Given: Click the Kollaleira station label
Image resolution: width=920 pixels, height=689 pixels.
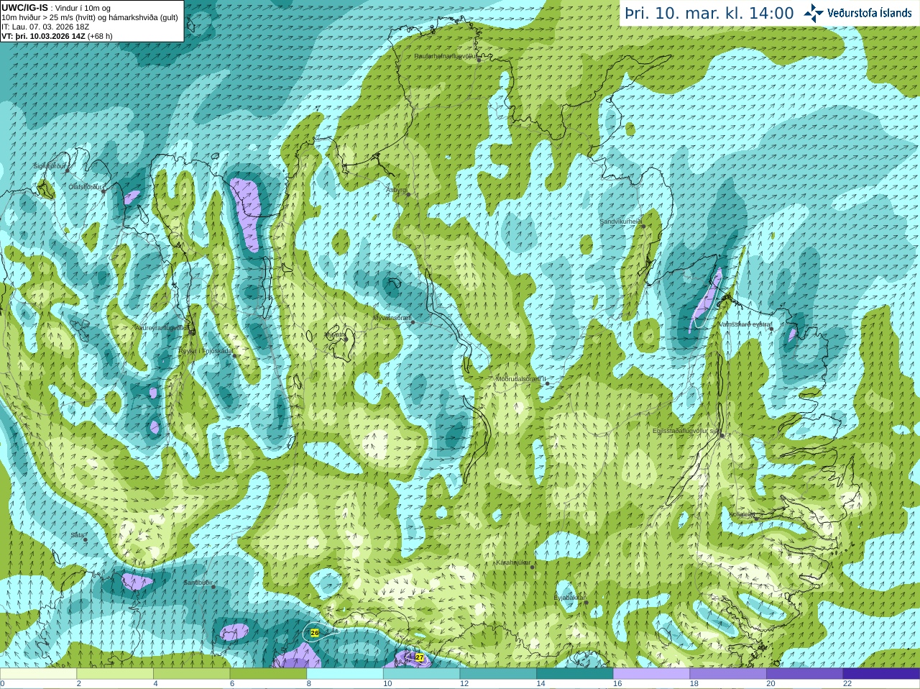Looking at the screenshot, I should click(742, 514).
